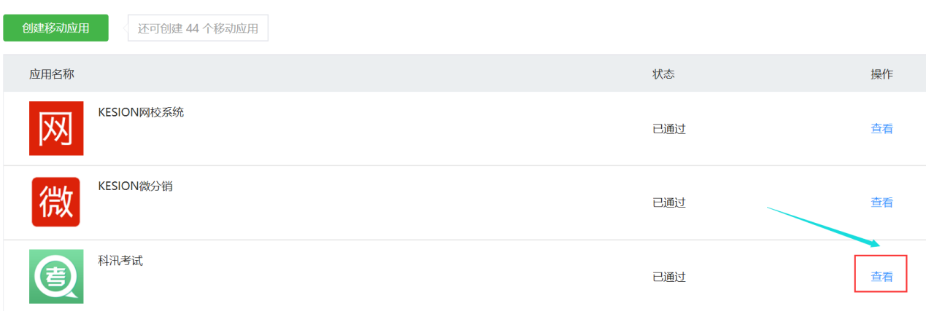This screenshot has height=311, width=926.
Task: Click the green 考 icon for 科汛考试
Action: tap(56, 276)
